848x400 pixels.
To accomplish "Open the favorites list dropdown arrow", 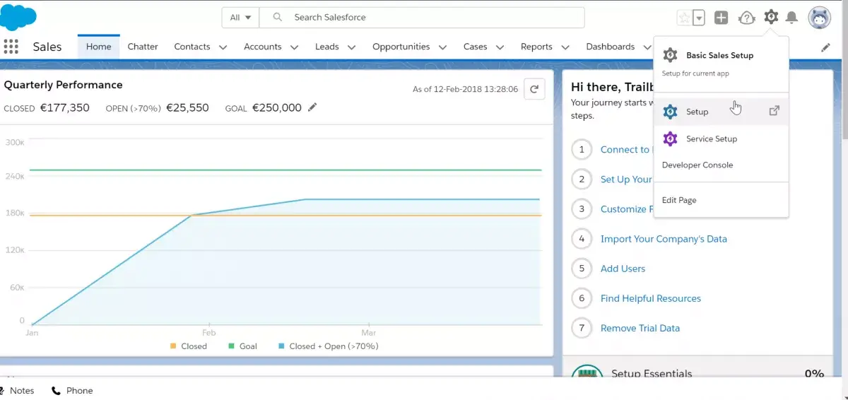I will [x=699, y=18].
